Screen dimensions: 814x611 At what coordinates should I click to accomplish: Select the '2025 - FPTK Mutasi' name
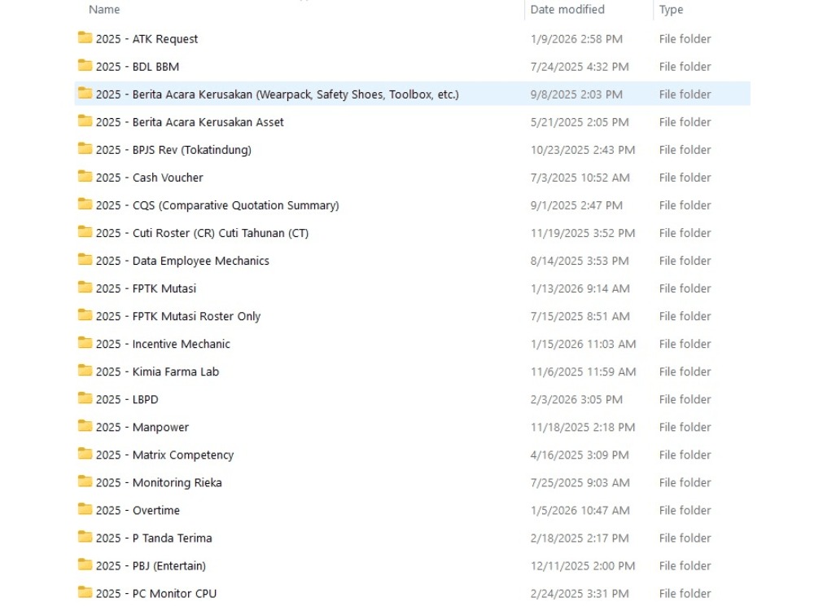point(146,288)
